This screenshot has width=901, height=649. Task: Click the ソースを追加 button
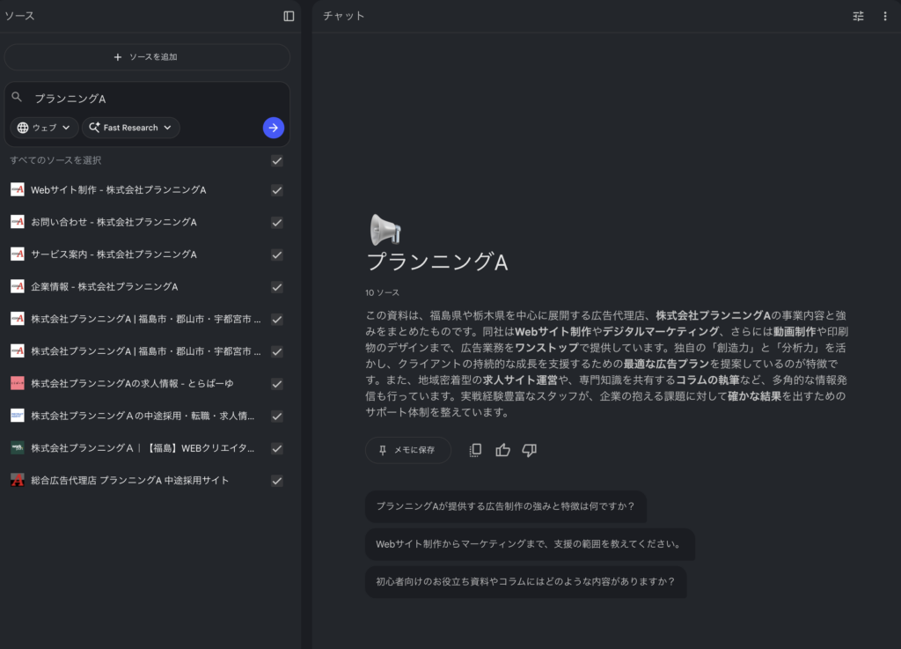(x=147, y=57)
